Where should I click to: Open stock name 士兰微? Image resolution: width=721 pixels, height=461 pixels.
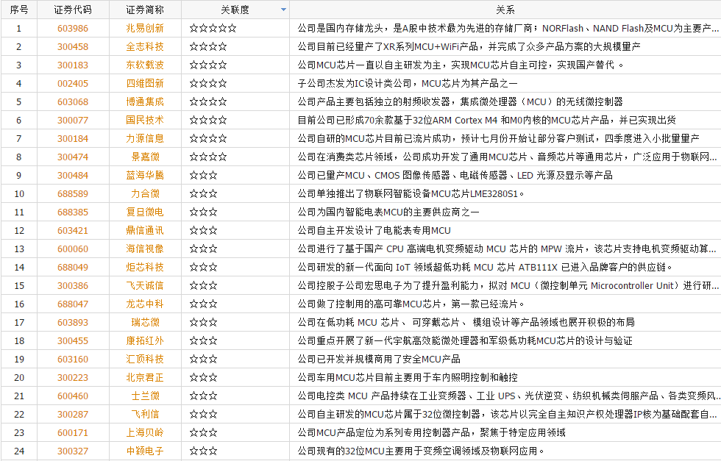click(145, 396)
